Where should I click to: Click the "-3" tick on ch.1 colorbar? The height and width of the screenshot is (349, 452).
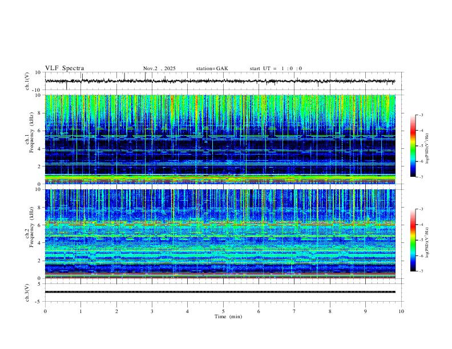pyautogui.click(x=421, y=115)
